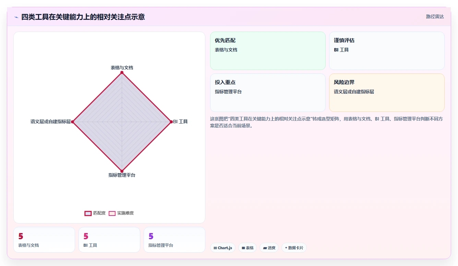Select the 数据卡片 chip

click(294, 248)
